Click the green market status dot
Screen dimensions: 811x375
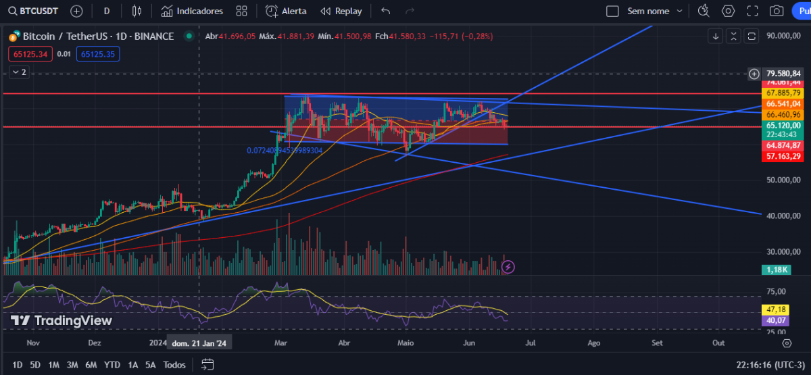tap(190, 36)
